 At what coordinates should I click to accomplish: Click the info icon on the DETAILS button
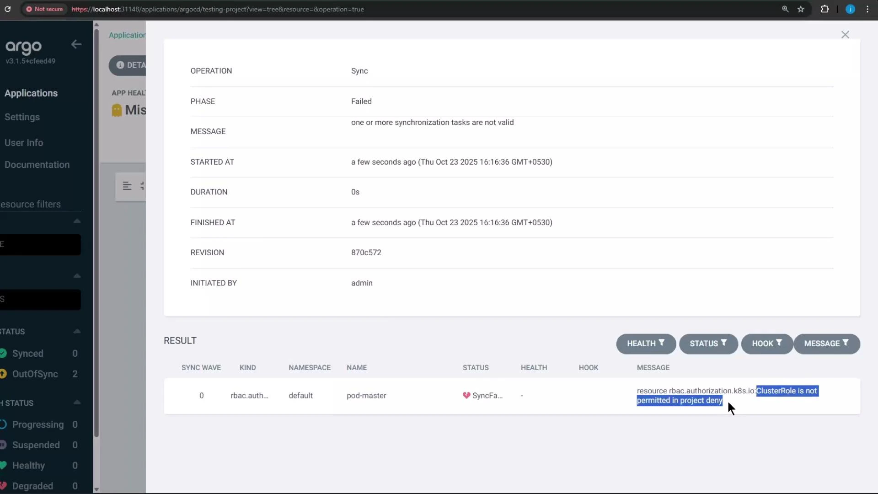coord(120,65)
